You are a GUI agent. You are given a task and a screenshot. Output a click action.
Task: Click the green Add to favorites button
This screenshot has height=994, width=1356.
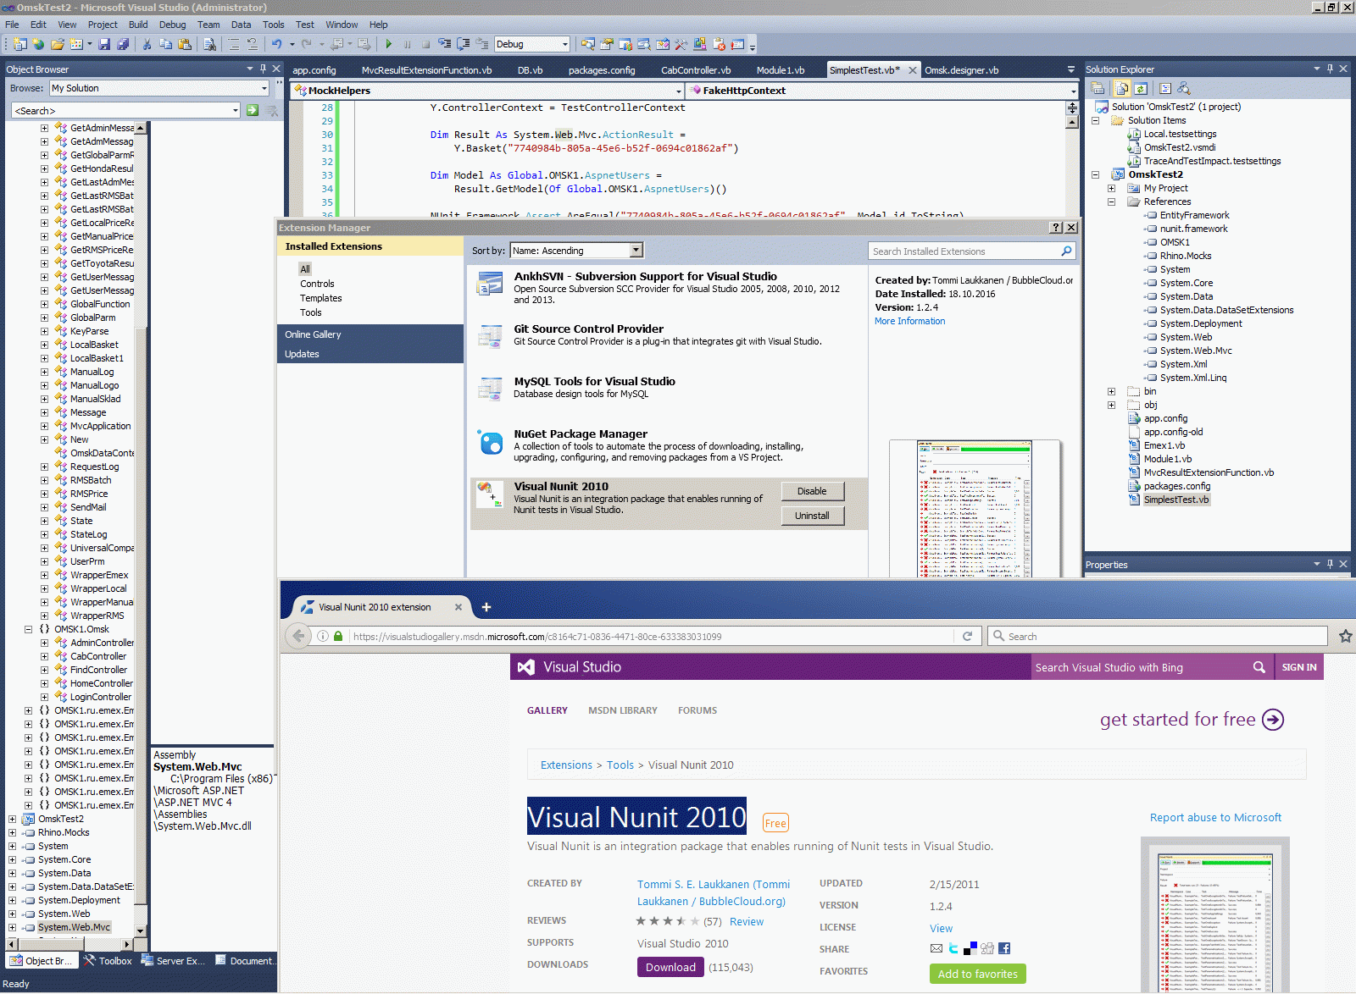[x=978, y=974]
